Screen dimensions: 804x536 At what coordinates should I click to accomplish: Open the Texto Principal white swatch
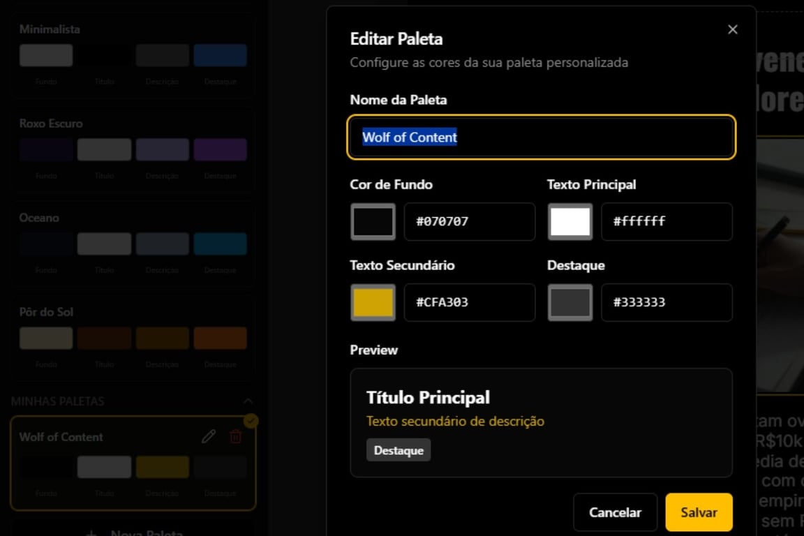click(570, 221)
